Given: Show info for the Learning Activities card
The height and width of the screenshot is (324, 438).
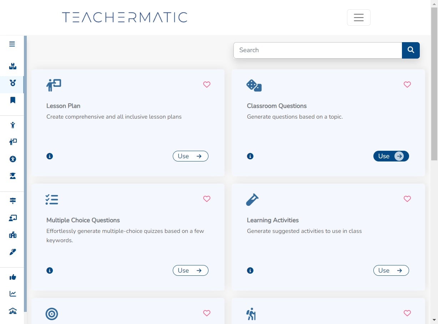Looking at the screenshot, I should [x=250, y=270].
